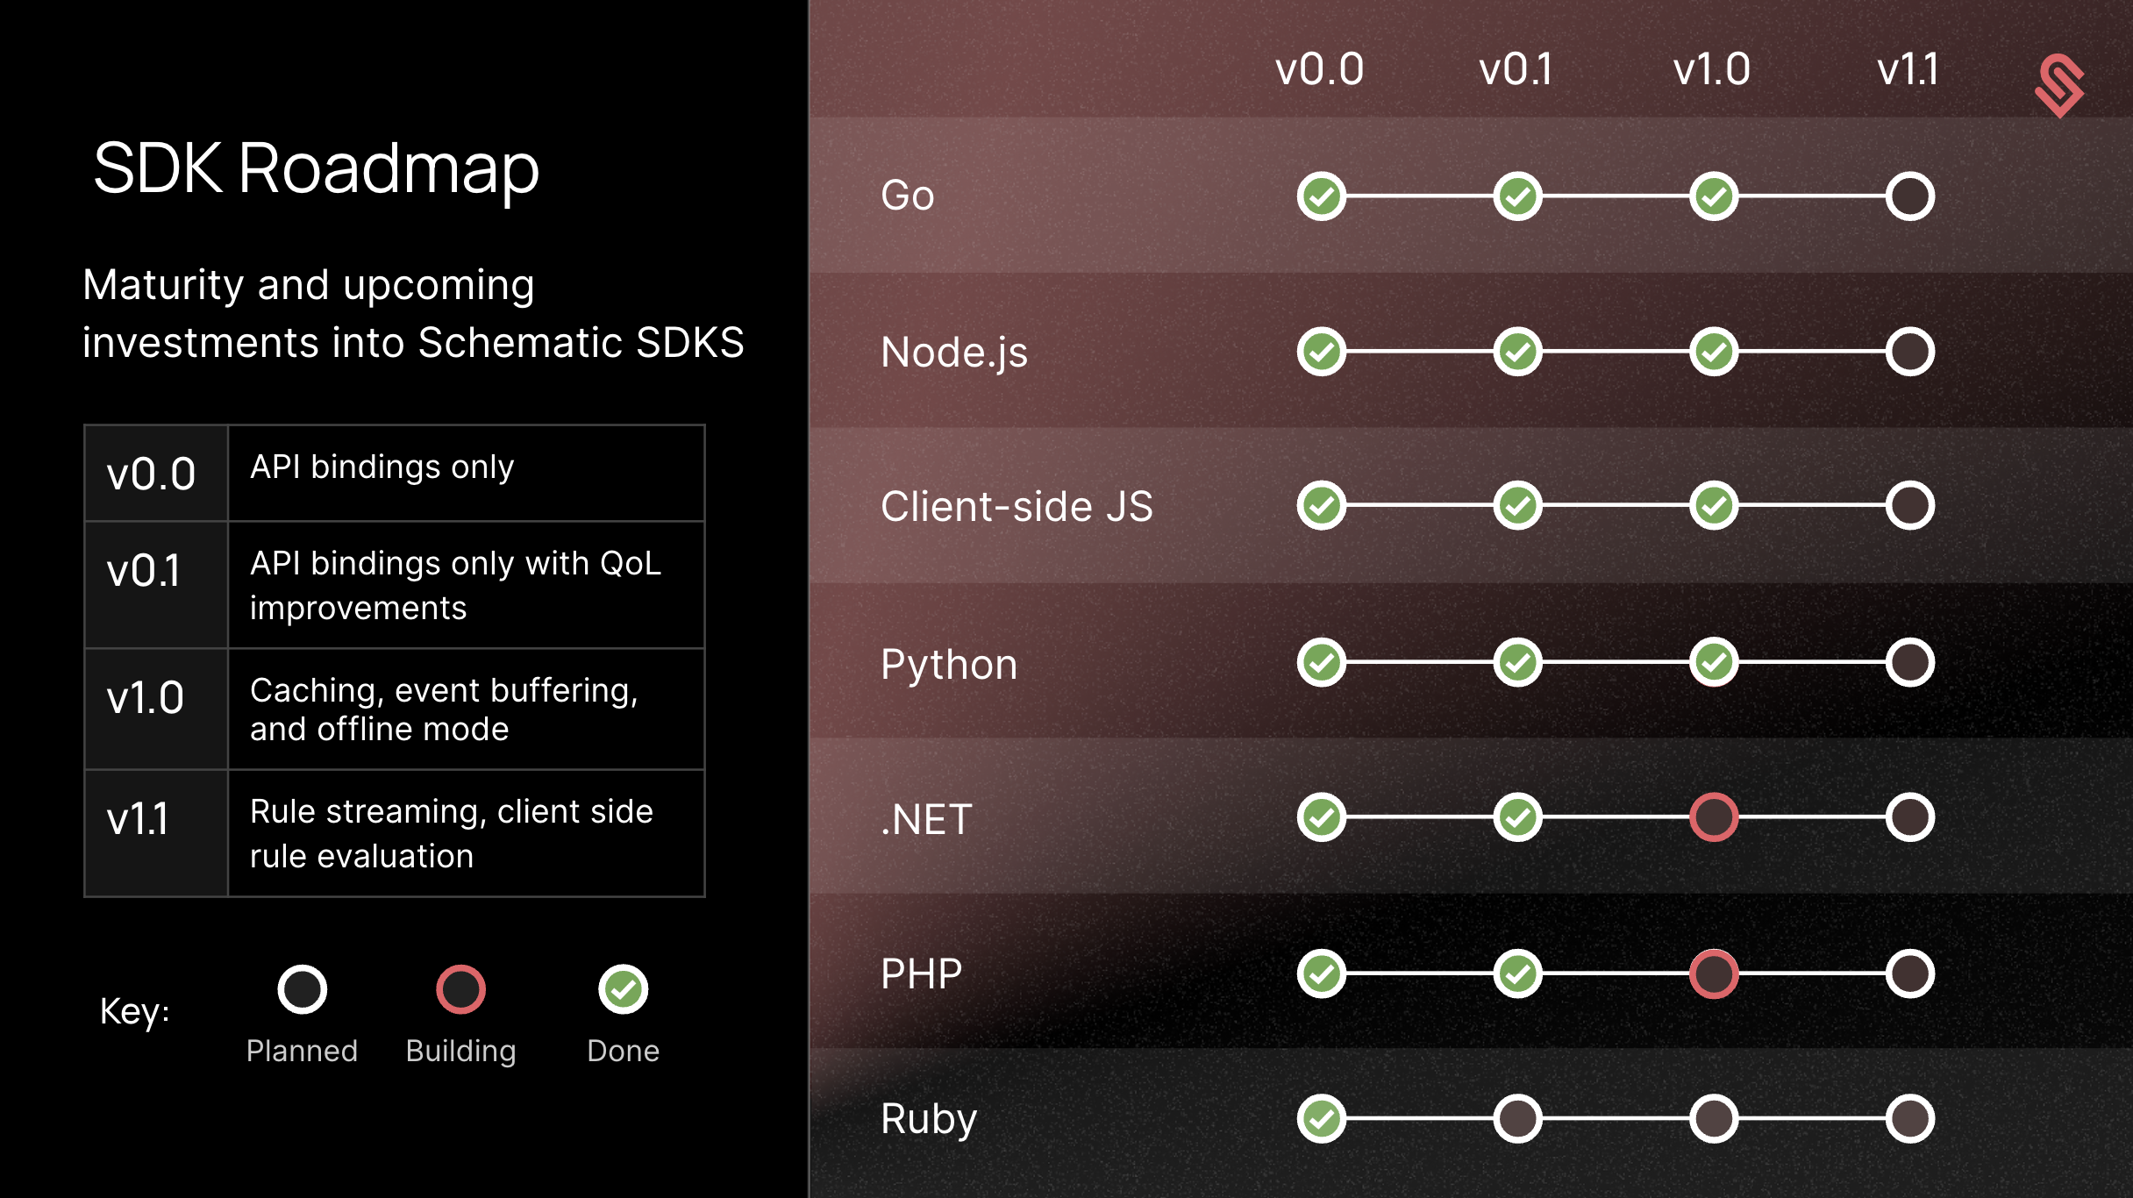Click Ruby's v0.1 planned circle

1518,1118
